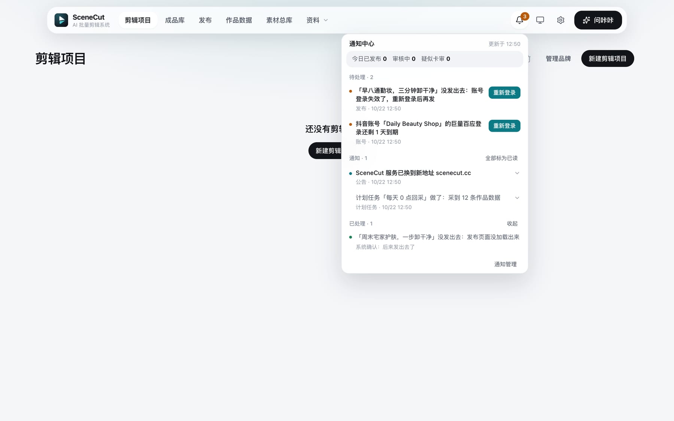This screenshot has width=674, height=421.
Task: Click the 剪辑项目 page heading
Action: pos(60,59)
